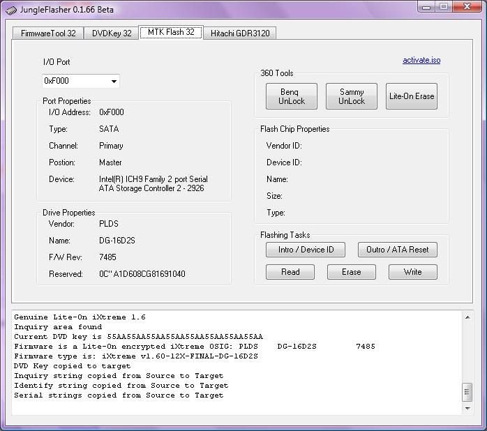
Task: Minimize the JungleFlasher window
Action: pos(427,7)
